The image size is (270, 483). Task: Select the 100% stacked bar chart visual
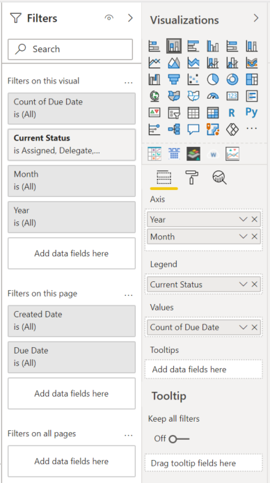(x=232, y=46)
